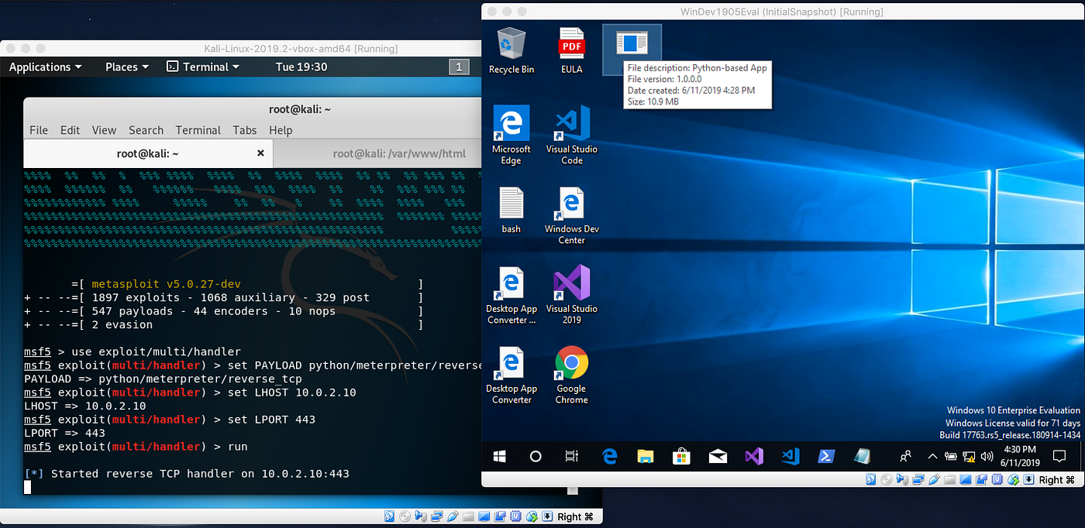This screenshot has height=528, width=1085.
Task: Open the Desktop App Converter ... shortcut
Action: tap(511, 296)
